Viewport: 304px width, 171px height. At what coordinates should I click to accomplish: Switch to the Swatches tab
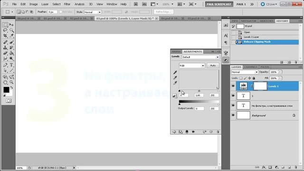coord(266,21)
